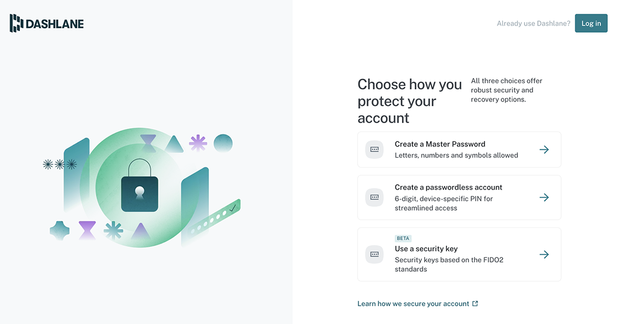Click the 6-digit device-specific PIN description
The width and height of the screenshot is (621, 324).
[x=444, y=203]
